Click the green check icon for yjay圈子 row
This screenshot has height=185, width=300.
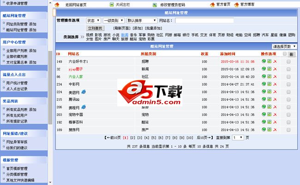264,69
